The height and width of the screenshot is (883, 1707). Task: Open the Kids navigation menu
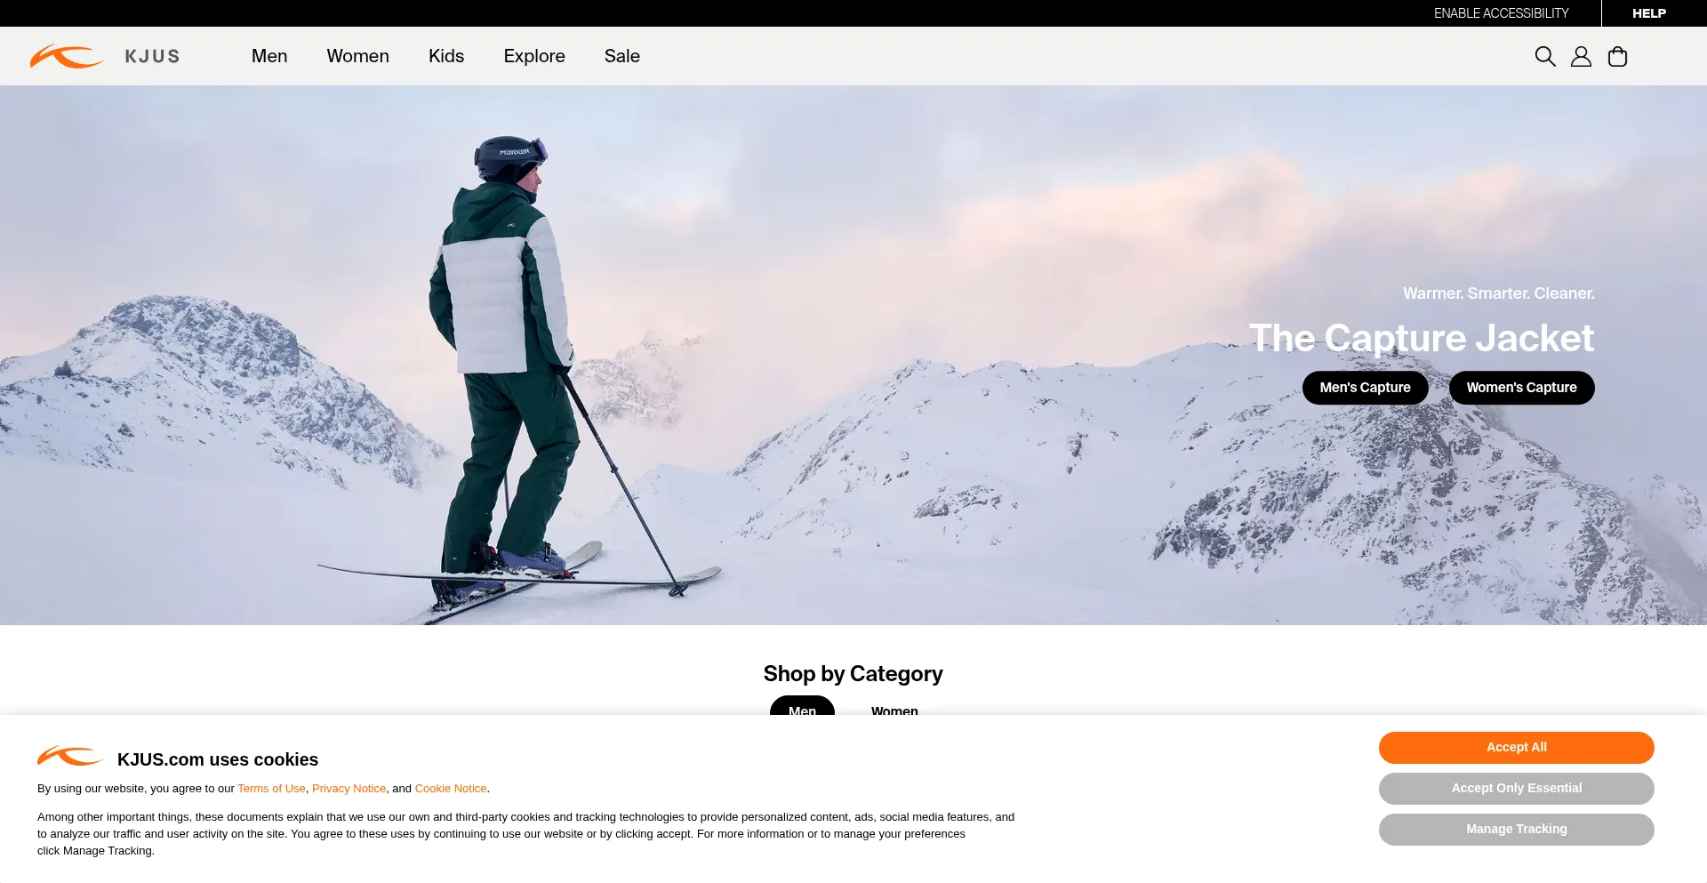[x=446, y=56]
